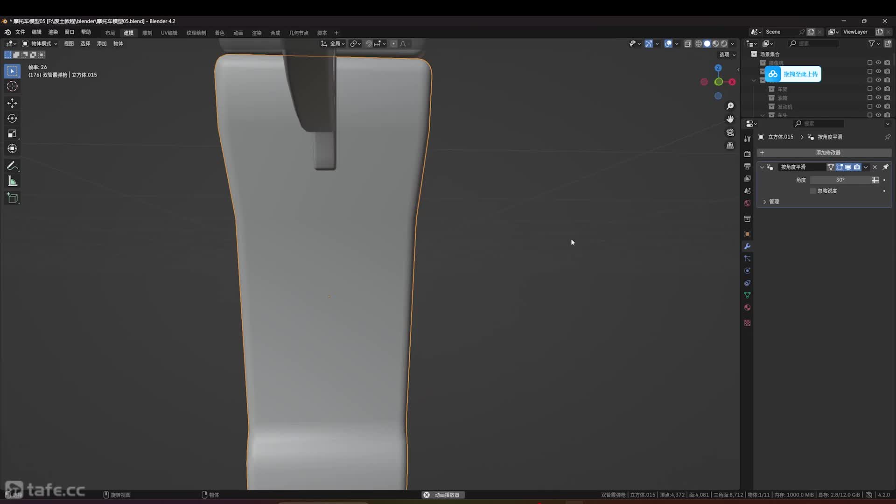Switch to the UV编辑 workspace tab
The width and height of the screenshot is (896, 504).
[x=169, y=33]
